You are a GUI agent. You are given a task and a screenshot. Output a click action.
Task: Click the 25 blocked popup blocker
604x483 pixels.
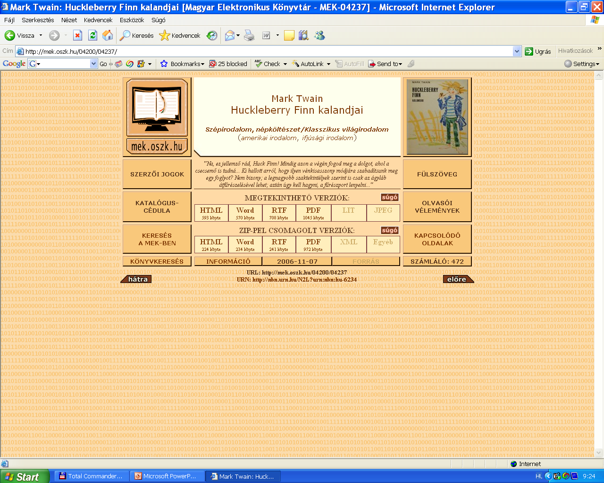click(228, 64)
